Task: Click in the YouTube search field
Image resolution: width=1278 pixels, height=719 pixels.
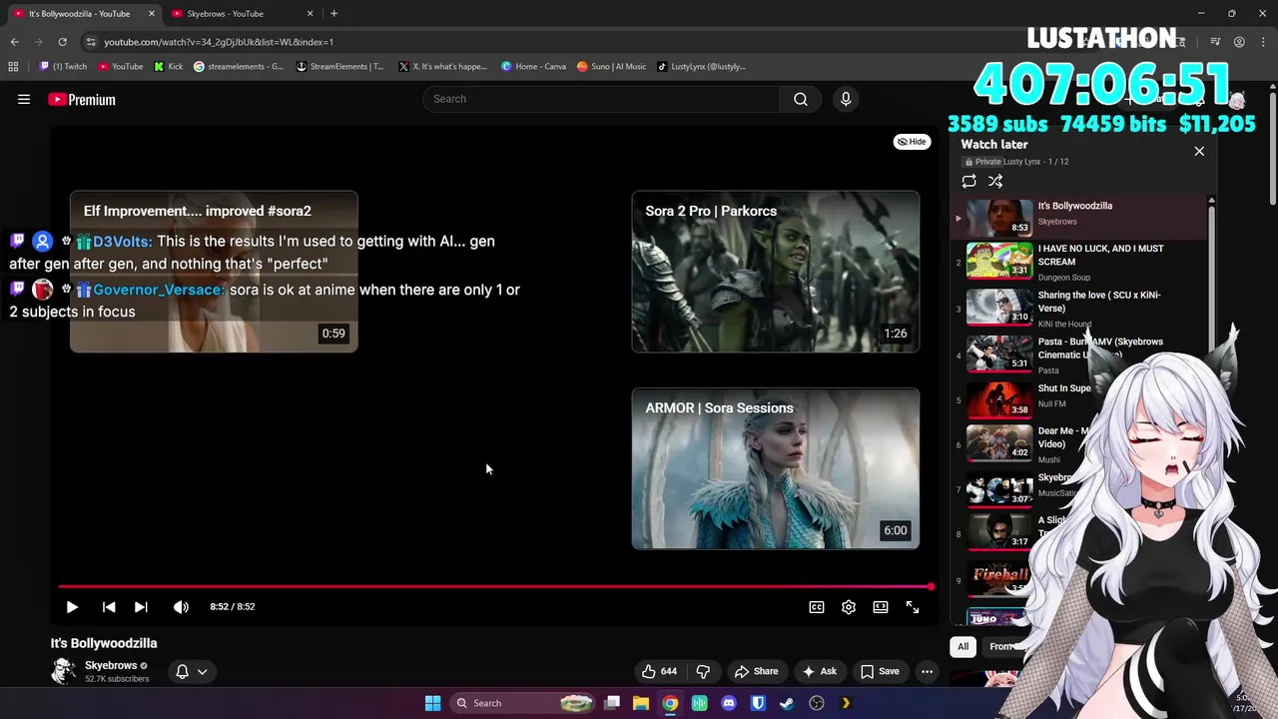Action: tap(601, 99)
